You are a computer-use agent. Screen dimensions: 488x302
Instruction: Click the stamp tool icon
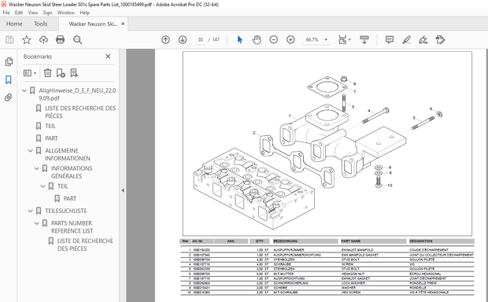[x=440, y=40]
